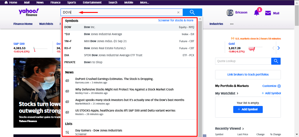This screenshot has height=137, width=299.
Task: Click Link brokers to track portfolios
Action: (x=248, y=75)
